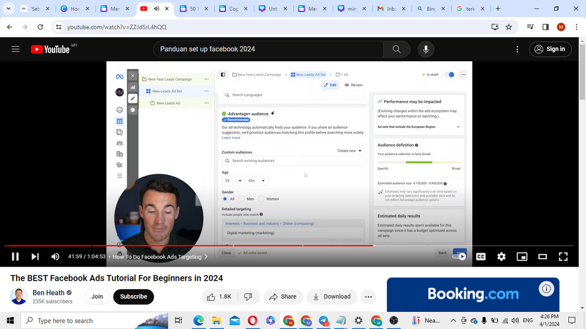The image size is (586, 329).
Task: Install app icon in address bar
Action: pos(495,27)
